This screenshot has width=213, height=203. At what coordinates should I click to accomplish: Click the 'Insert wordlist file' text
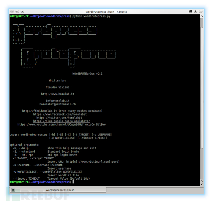tap(63, 175)
